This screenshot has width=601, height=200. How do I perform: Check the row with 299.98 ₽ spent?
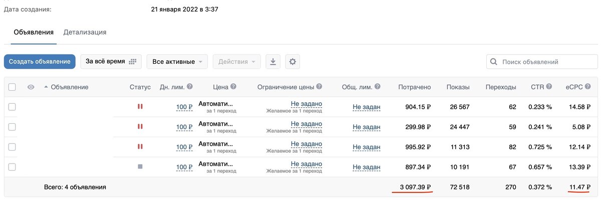tap(12, 127)
